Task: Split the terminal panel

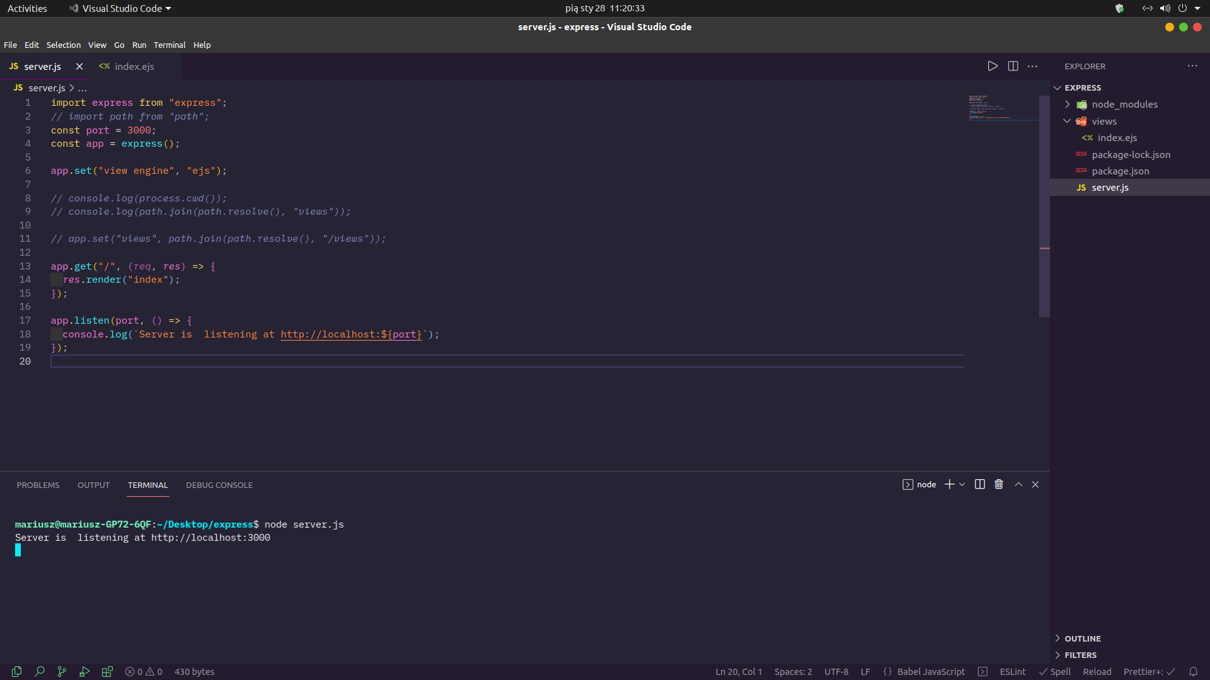Action: [980, 484]
